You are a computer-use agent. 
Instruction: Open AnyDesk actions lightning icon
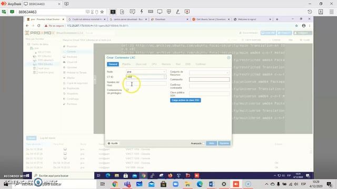pos(142,12)
